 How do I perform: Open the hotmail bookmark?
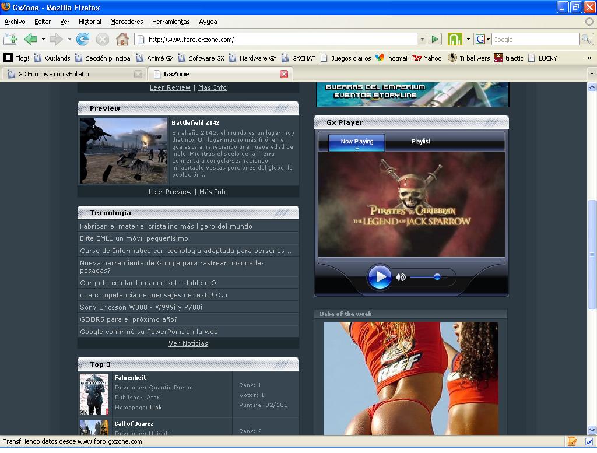[392, 58]
